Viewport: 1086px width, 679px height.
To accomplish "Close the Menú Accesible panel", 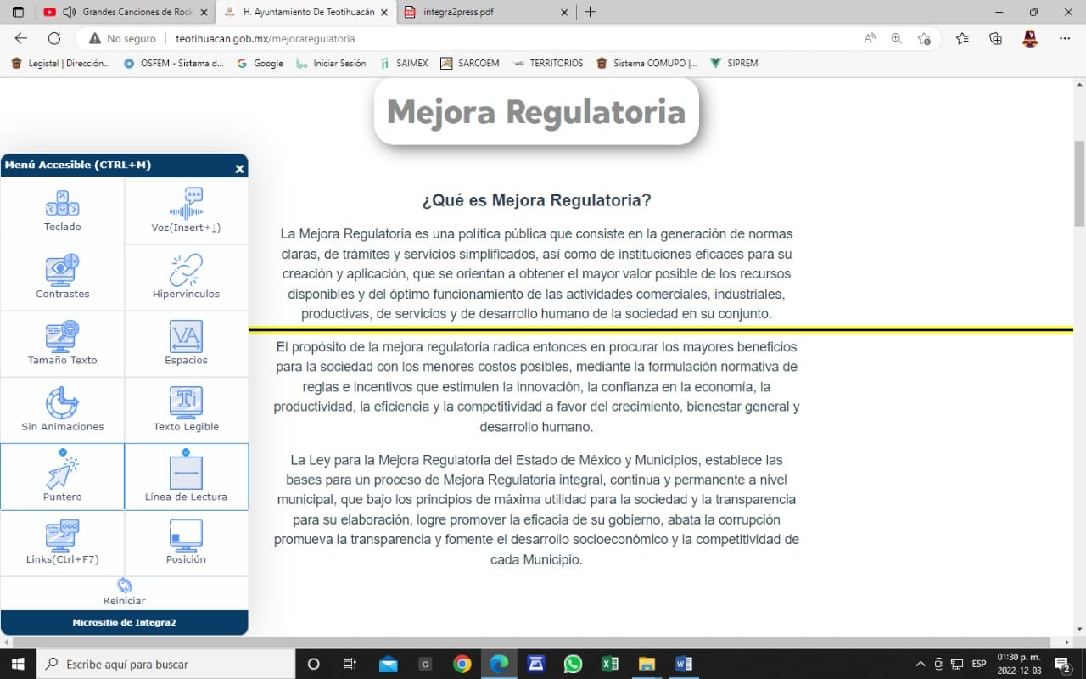I will click(x=239, y=169).
